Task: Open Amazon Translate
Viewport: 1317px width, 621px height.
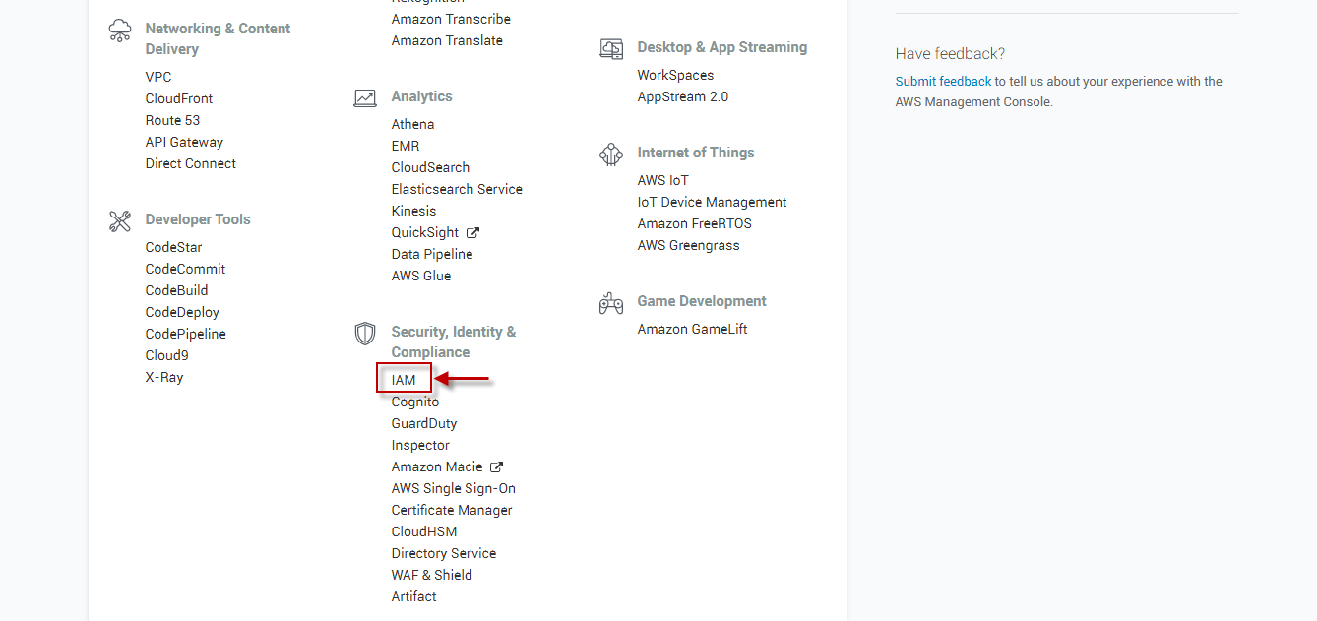Action: (x=447, y=40)
